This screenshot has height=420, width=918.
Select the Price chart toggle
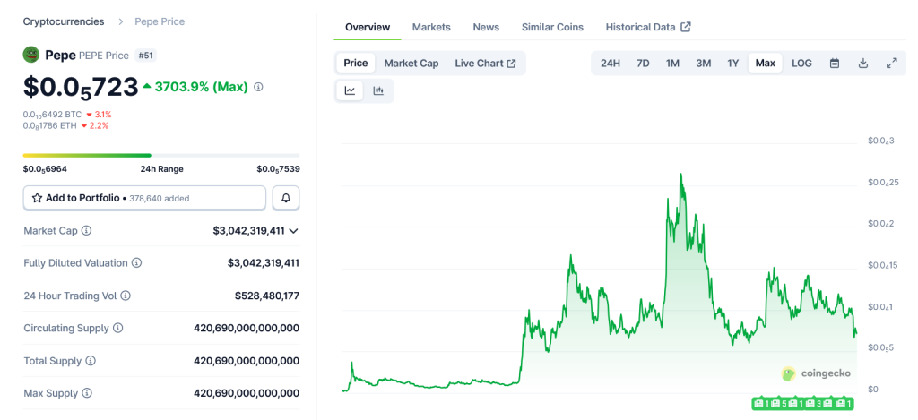pyautogui.click(x=355, y=64)
